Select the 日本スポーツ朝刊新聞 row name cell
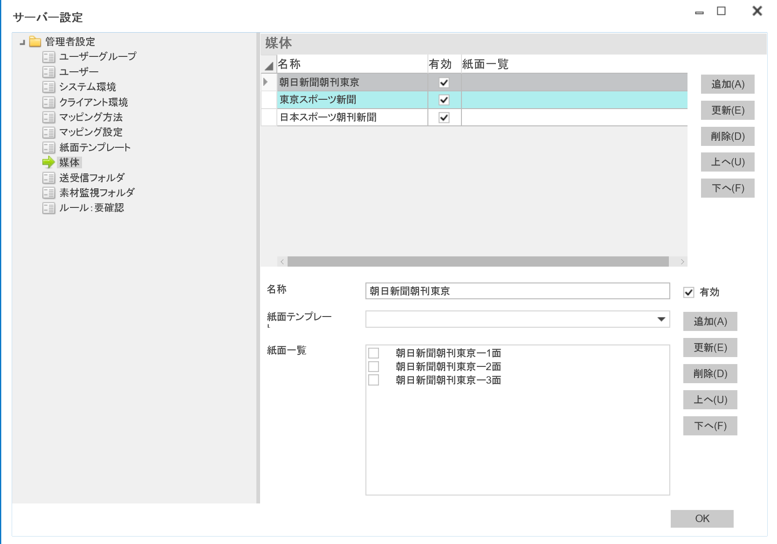The height and width of the screenshot is (544, 777). click(x=352, y=117)
